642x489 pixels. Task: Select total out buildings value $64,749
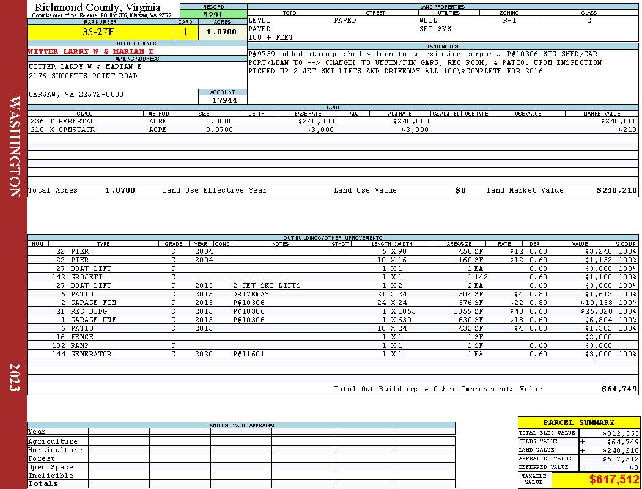619,389
